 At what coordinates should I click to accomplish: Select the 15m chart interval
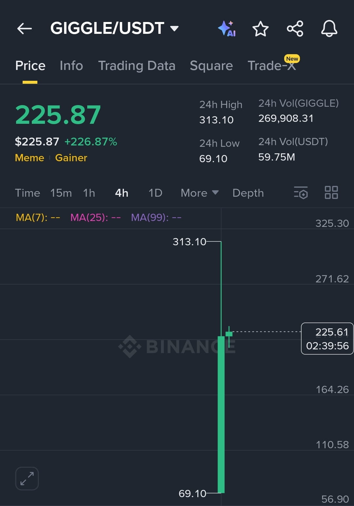pyautogui.click(x=61, y=193)
